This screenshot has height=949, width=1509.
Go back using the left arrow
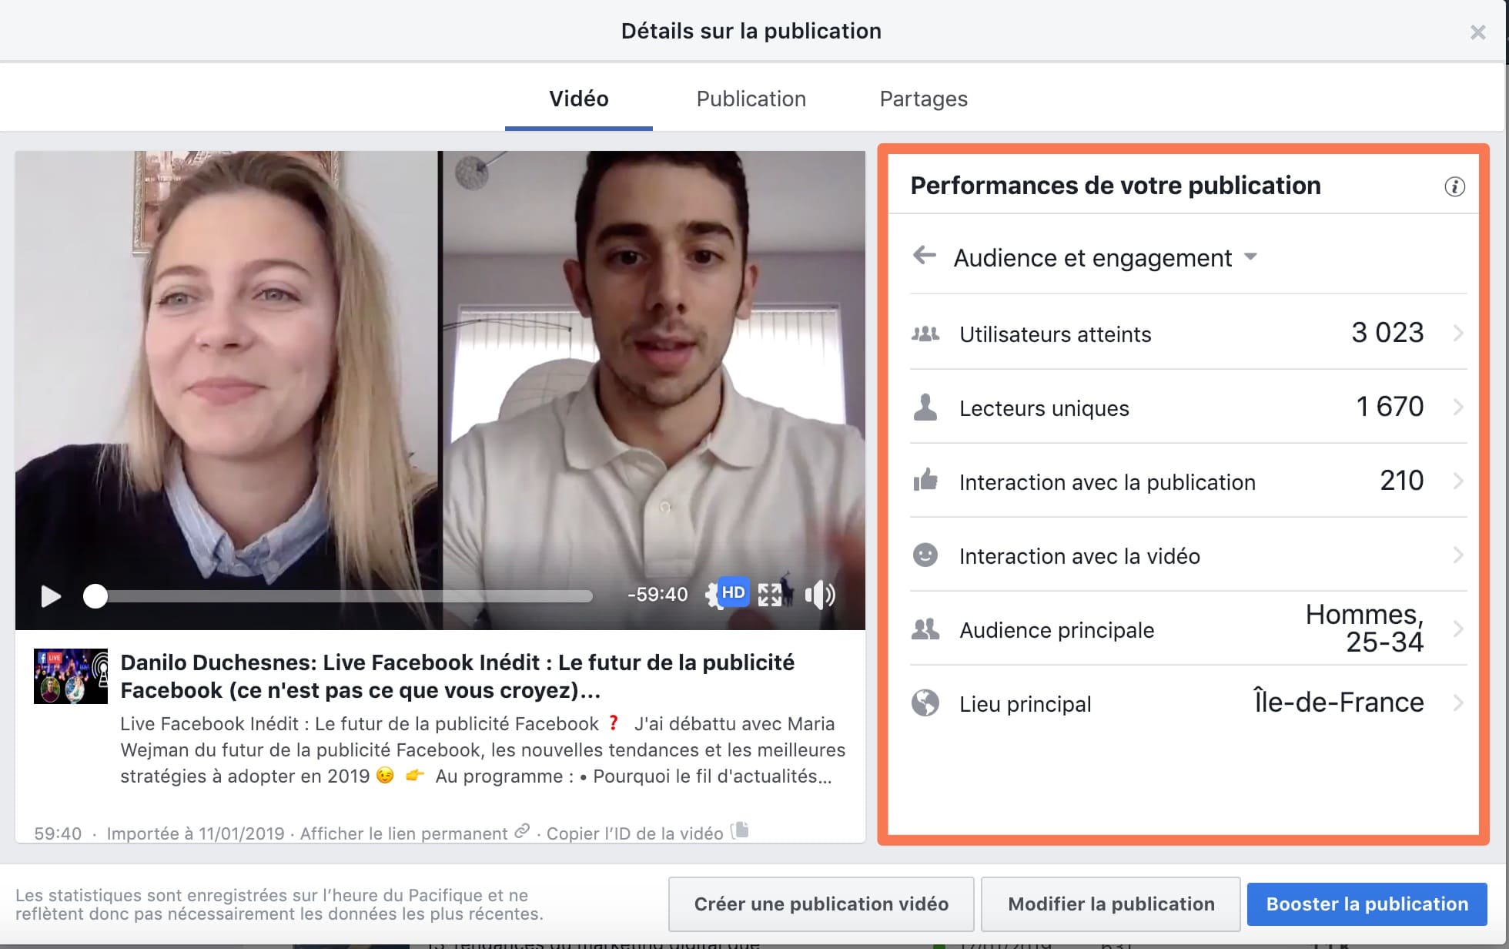pos(924,255)
